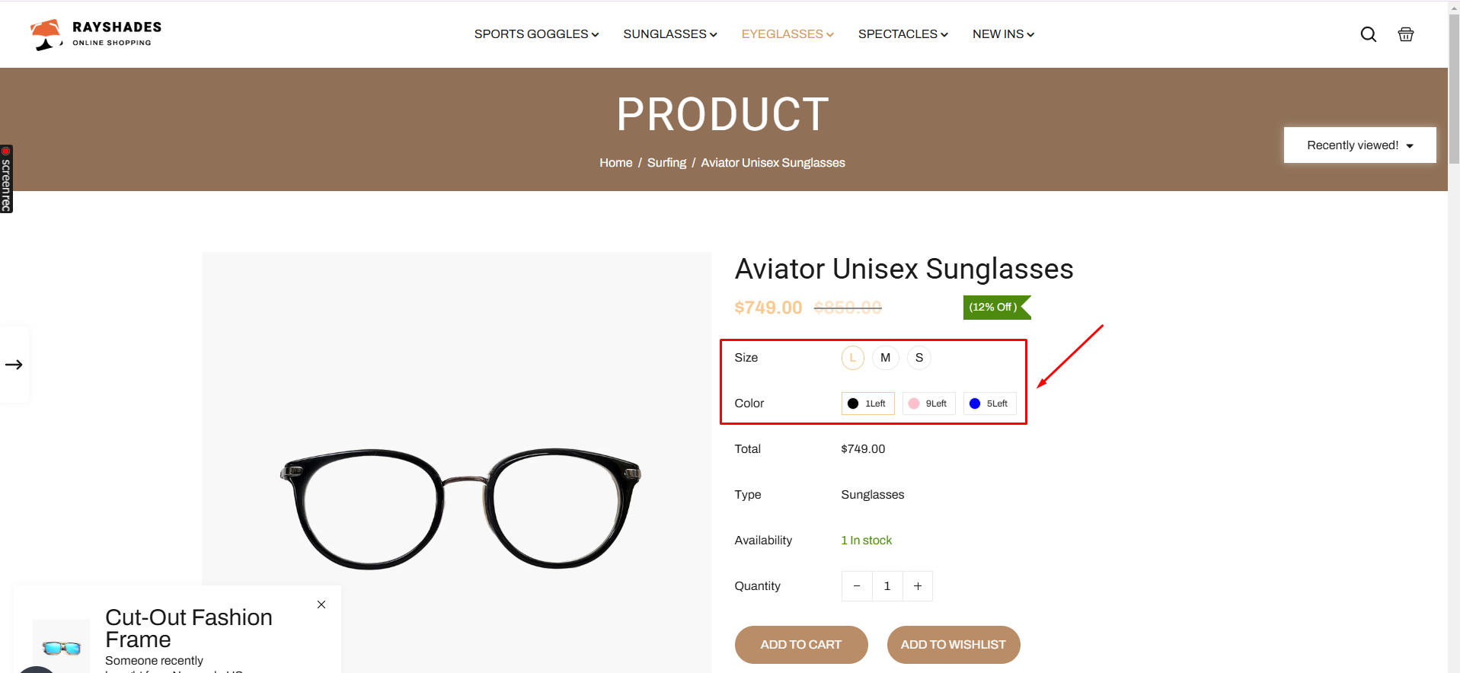Choose the pink color option 9Left
This screenshot has width=1460, height=673.
click(x=928, y=403)
